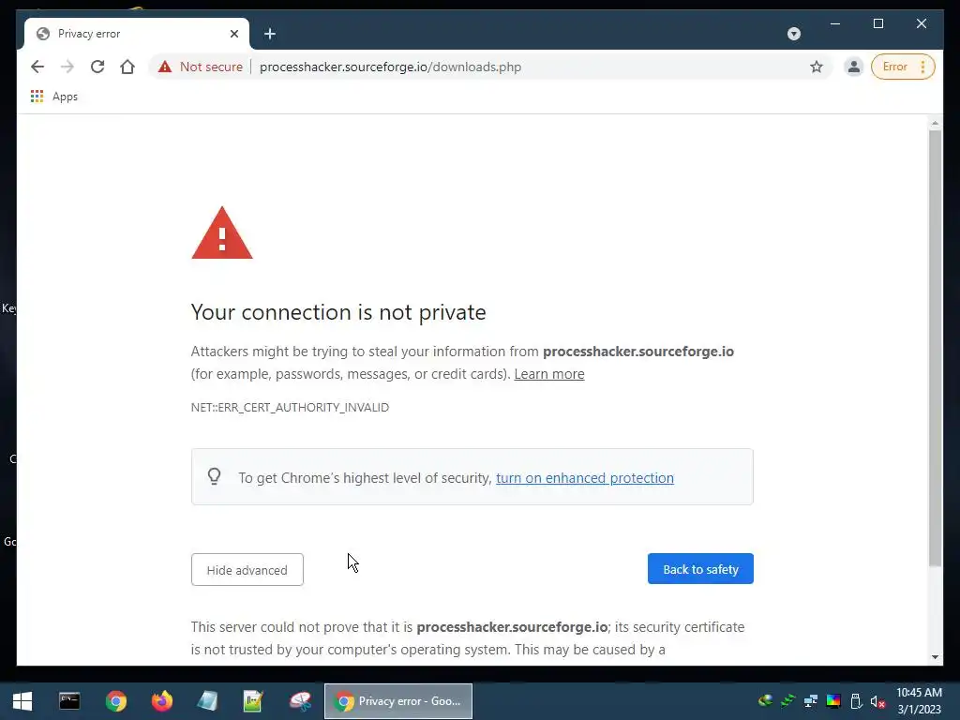The height and width of the screenshot is (720, 960).
Task: Minimize the Chrome window
Action: 835,23
